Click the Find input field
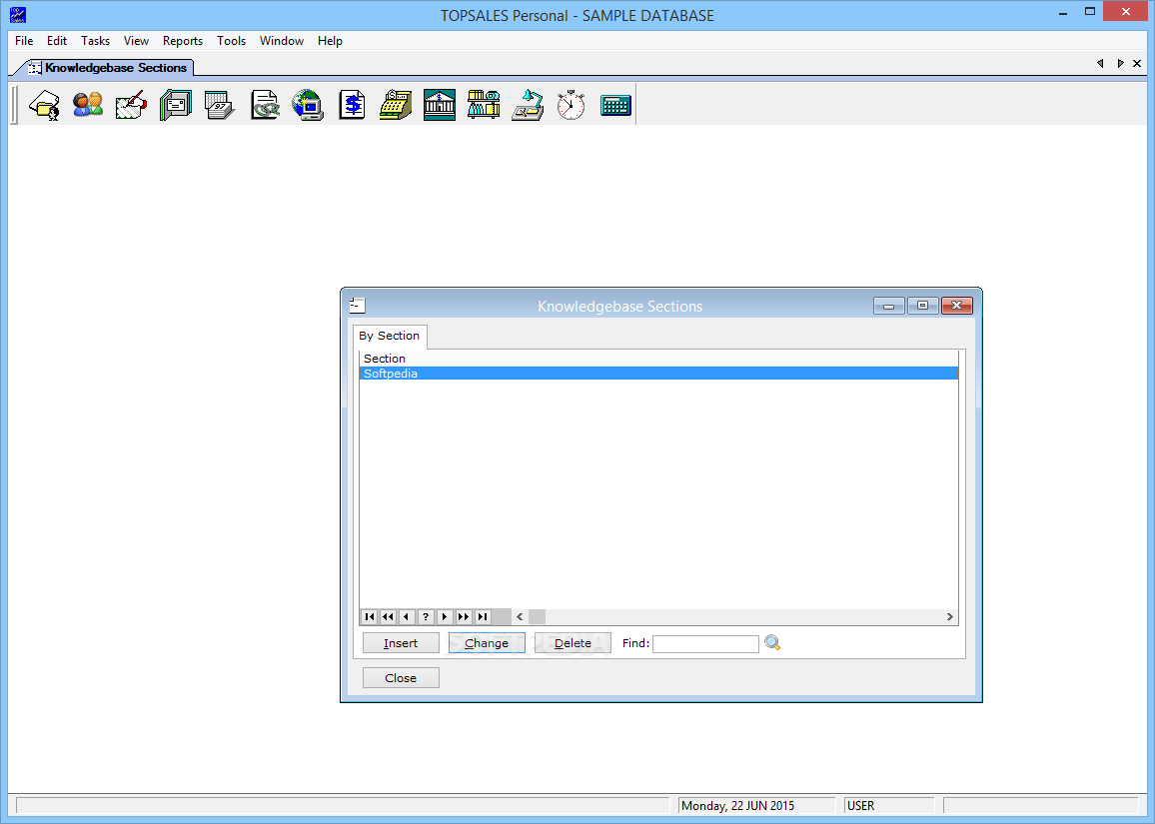Viewport: 1155px width, 824px height. [x=705, y=643]
